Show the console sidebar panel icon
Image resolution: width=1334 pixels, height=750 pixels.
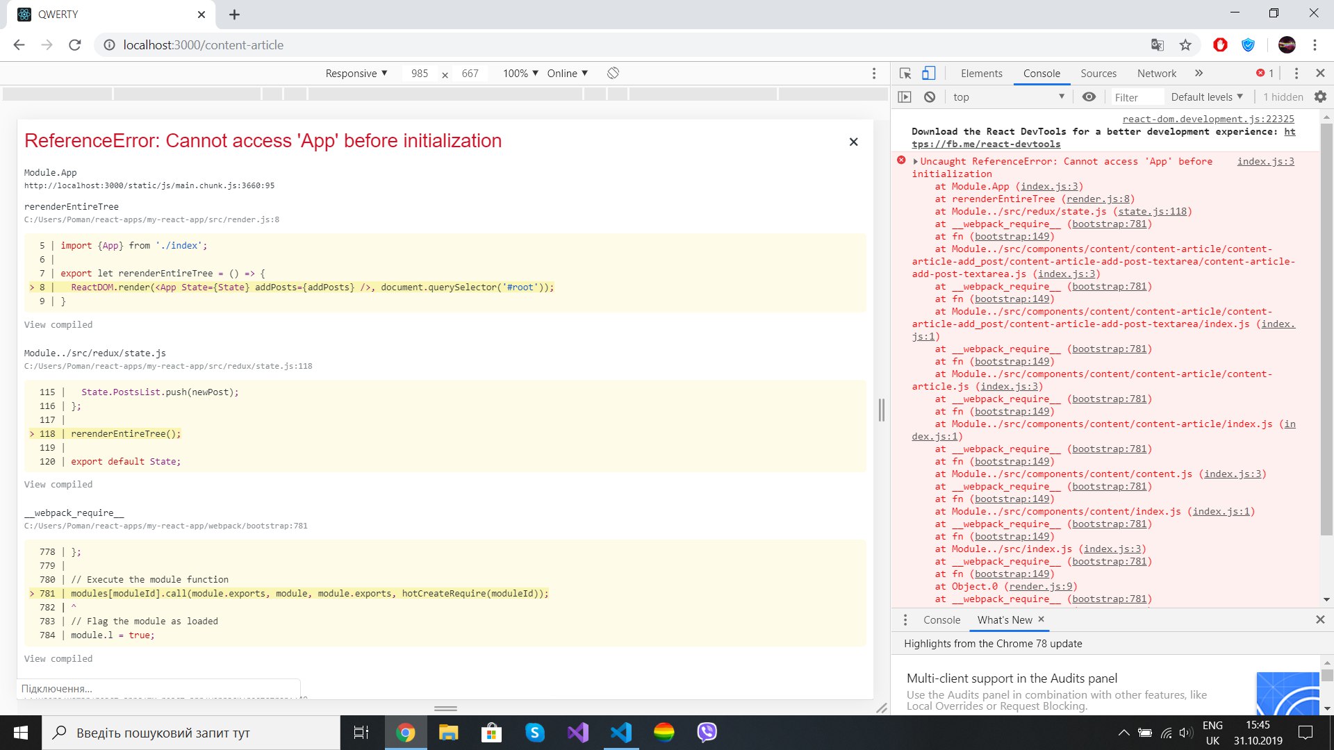click(x=905, y=97)
